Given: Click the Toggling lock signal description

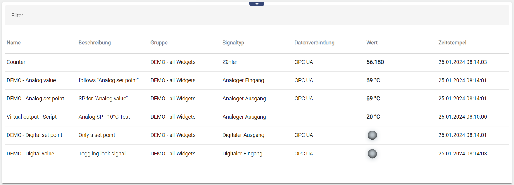Looking at the screenshot, I should pos(102,154).
